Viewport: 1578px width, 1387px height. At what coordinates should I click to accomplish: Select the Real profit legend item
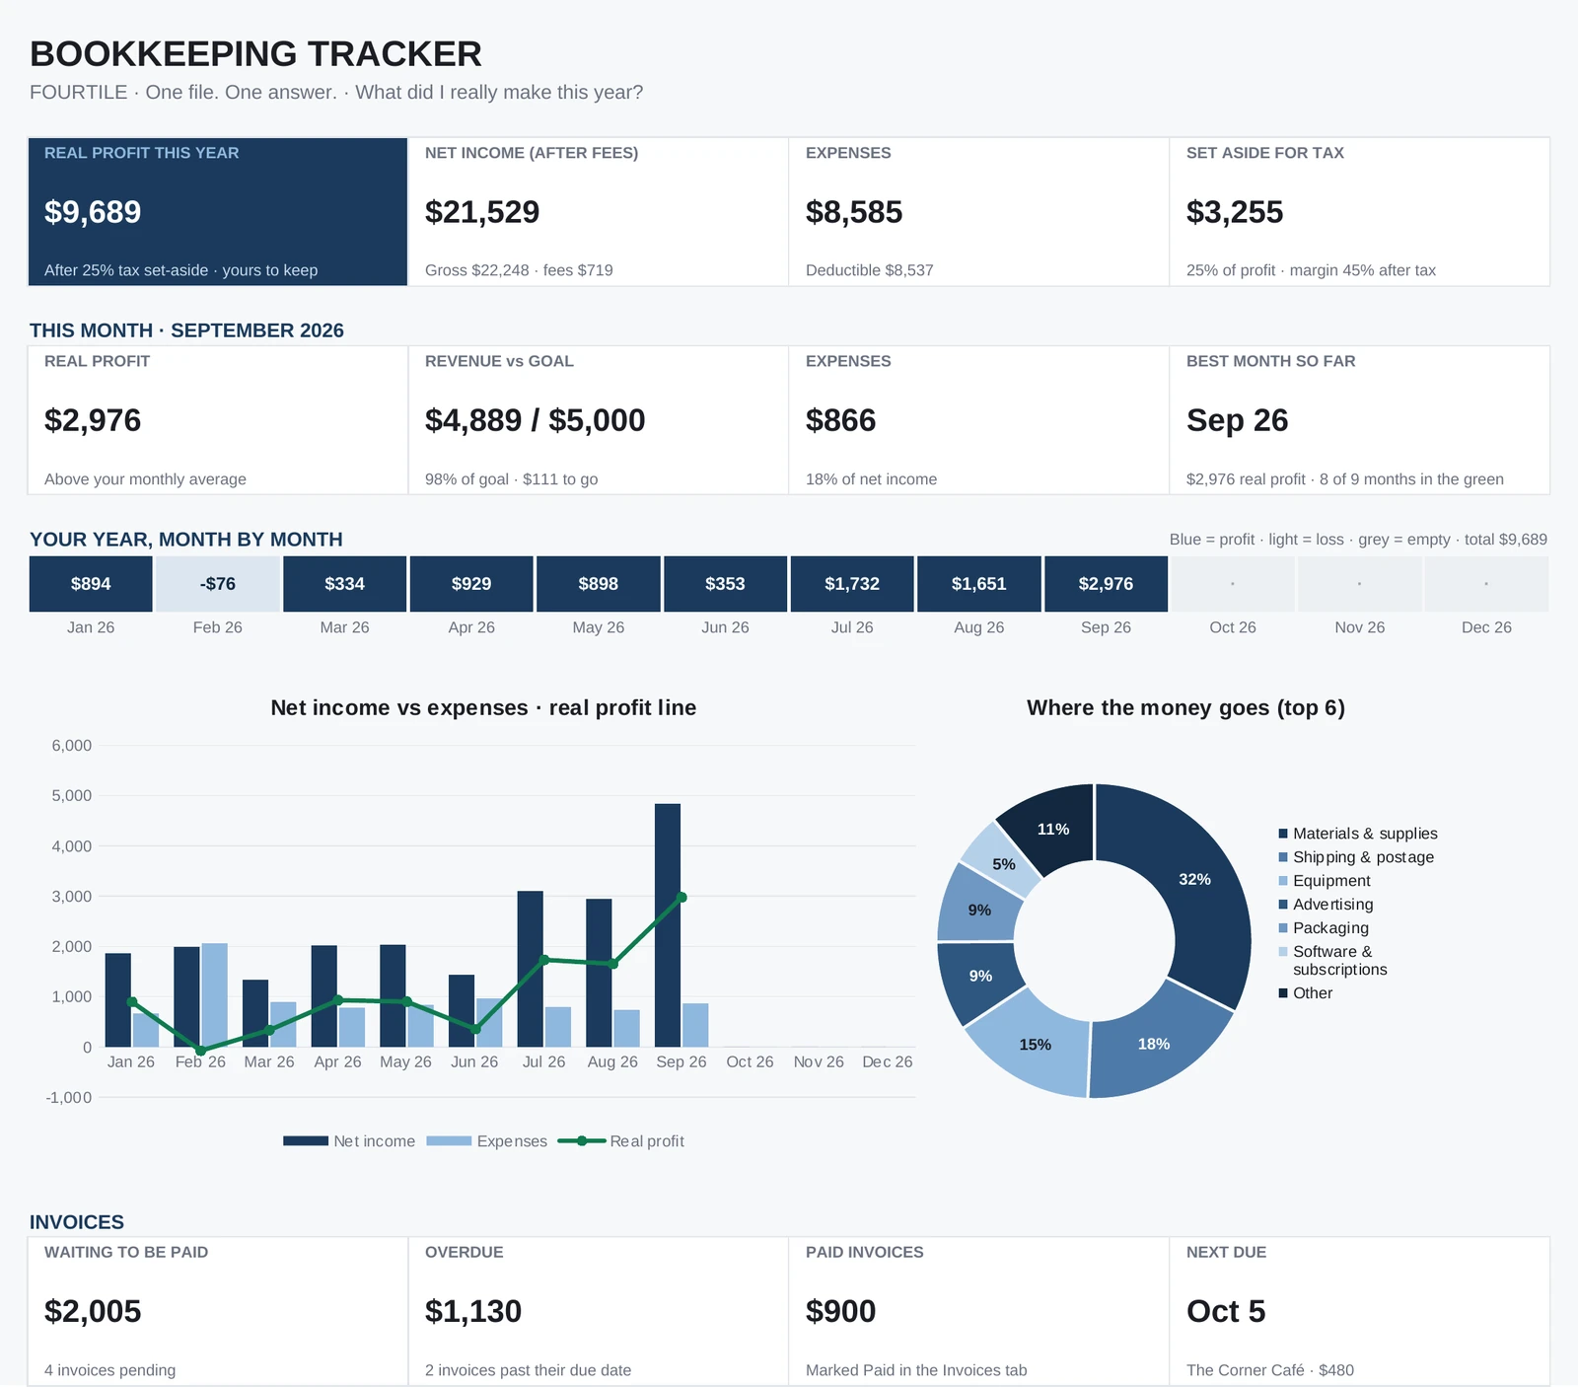tap(621, 1141)
